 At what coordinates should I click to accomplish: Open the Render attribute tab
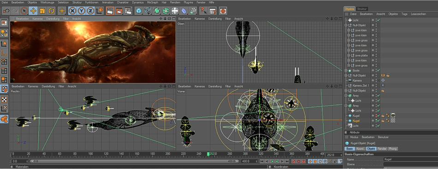pos(382,149)
